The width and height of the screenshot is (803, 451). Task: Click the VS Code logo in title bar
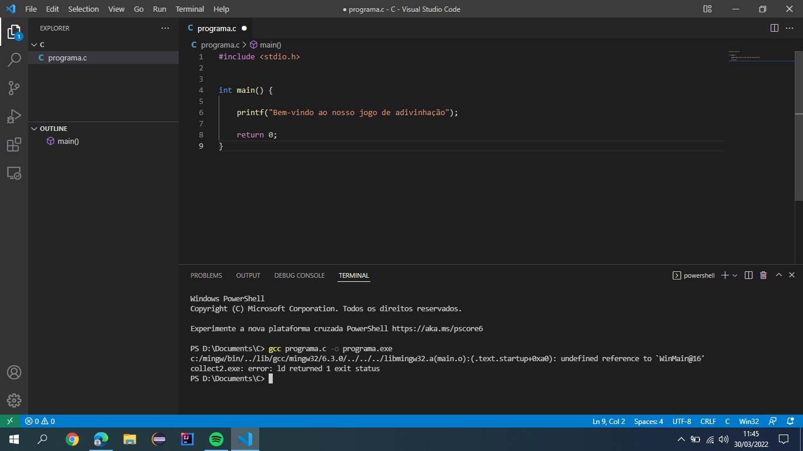[10, 9]
